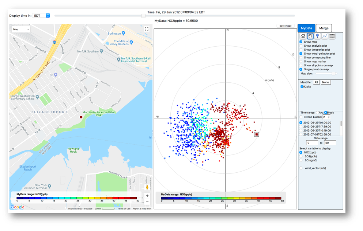Open the display time zone EDT dropdown
The image size is (363, 231).
pos(41,16)
